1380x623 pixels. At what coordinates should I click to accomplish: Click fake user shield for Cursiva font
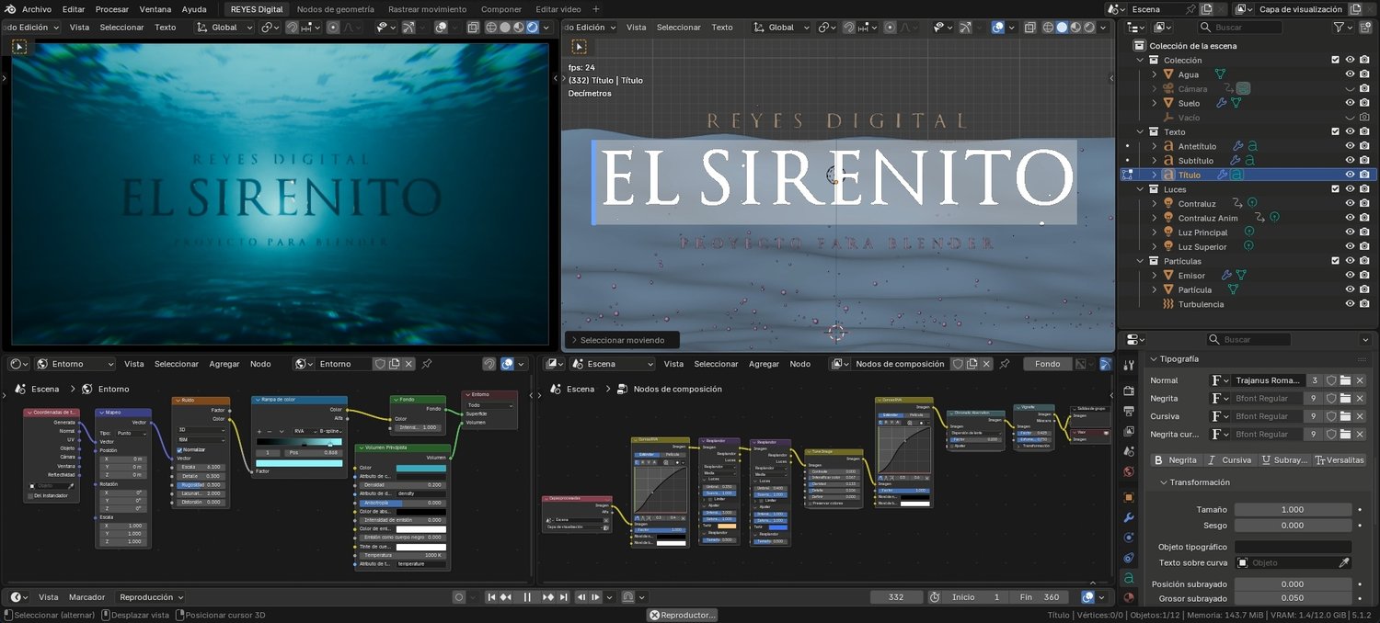pos(1330,416)
